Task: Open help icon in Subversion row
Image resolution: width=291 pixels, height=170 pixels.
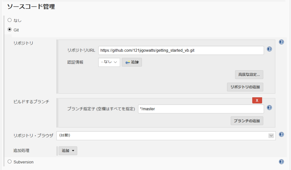Action: (281, 162)
